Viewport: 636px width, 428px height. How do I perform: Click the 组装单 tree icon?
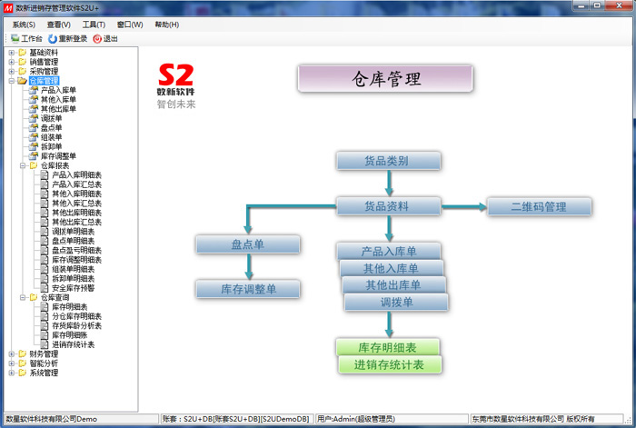pos(34,137)
